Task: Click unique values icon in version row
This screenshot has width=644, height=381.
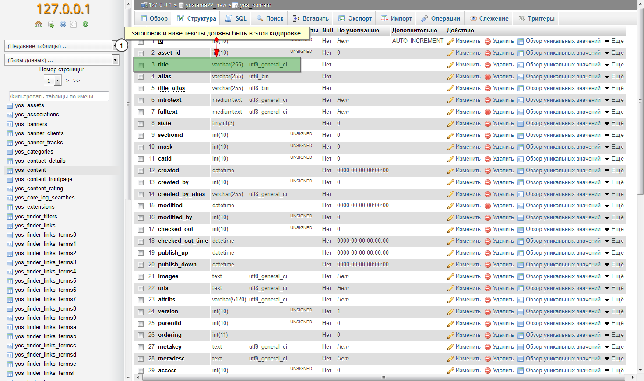Action: (521, 312)
